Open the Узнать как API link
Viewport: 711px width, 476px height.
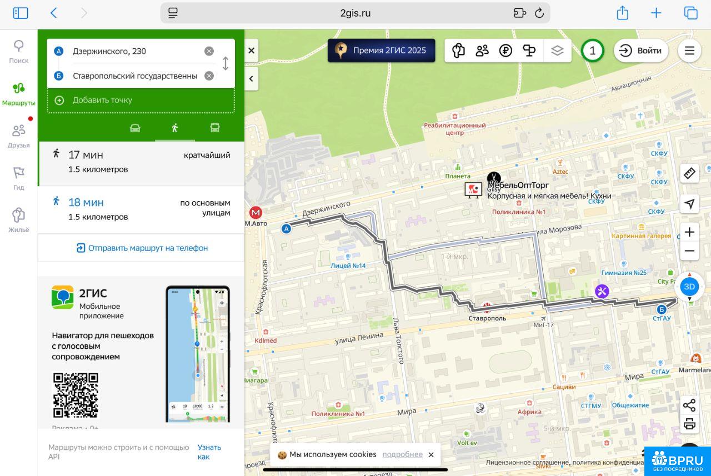[x=209, y=452]
